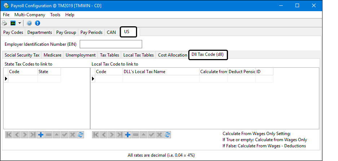Viewport: 338px width, 161px height.
Task: Click the green waveform monitor toolbar icon
Action: (13, 23)
